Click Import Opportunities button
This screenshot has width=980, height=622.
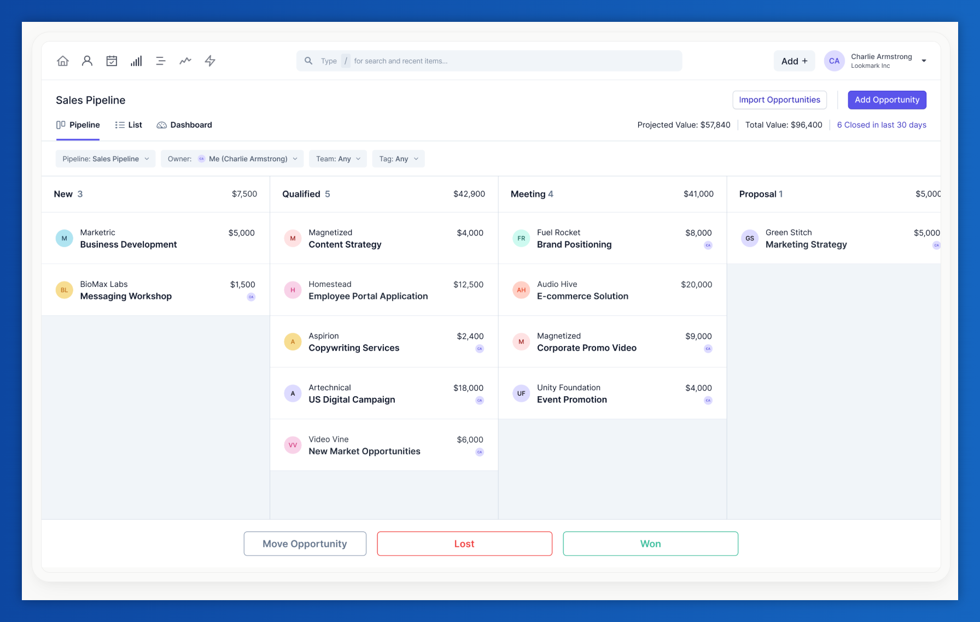(x=779, y=100)
